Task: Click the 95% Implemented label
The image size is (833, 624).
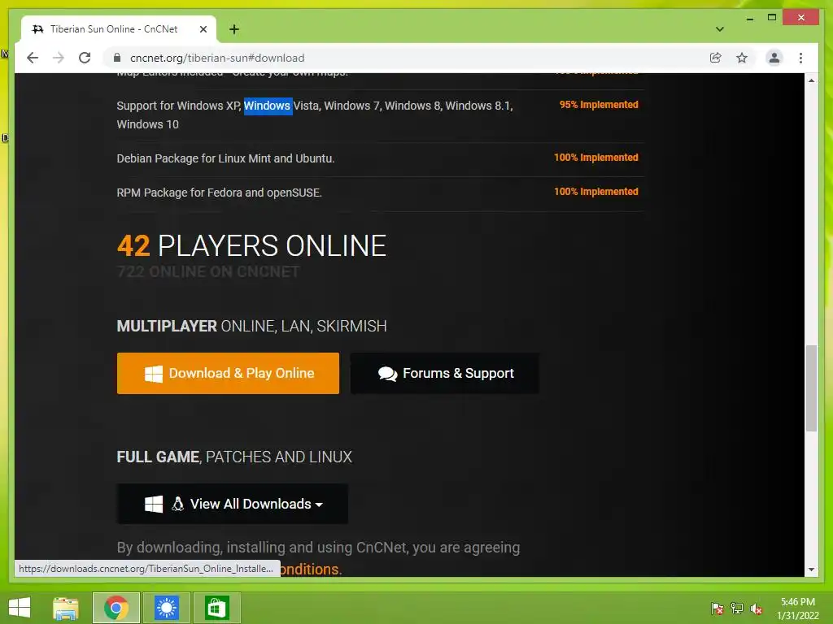Action: click(x=599, y=105)
